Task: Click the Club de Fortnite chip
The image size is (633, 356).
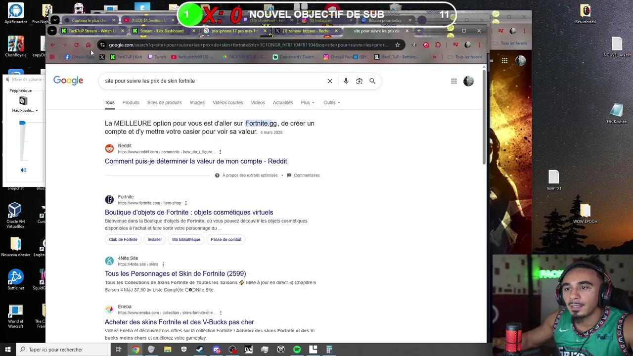Action: (123, 240)
